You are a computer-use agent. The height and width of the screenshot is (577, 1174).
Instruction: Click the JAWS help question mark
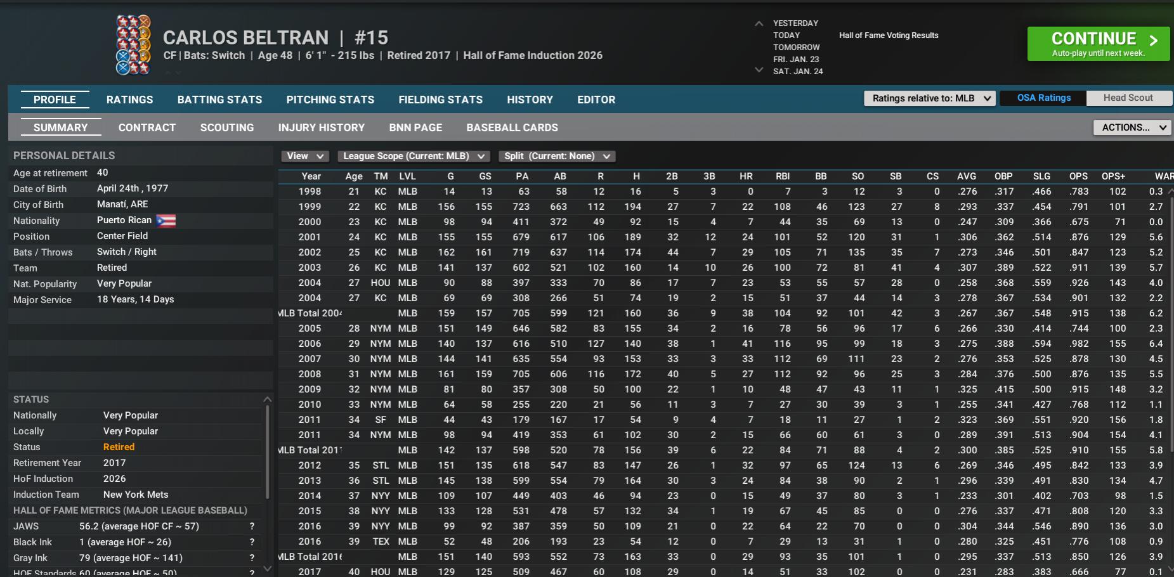coord(252,526)
